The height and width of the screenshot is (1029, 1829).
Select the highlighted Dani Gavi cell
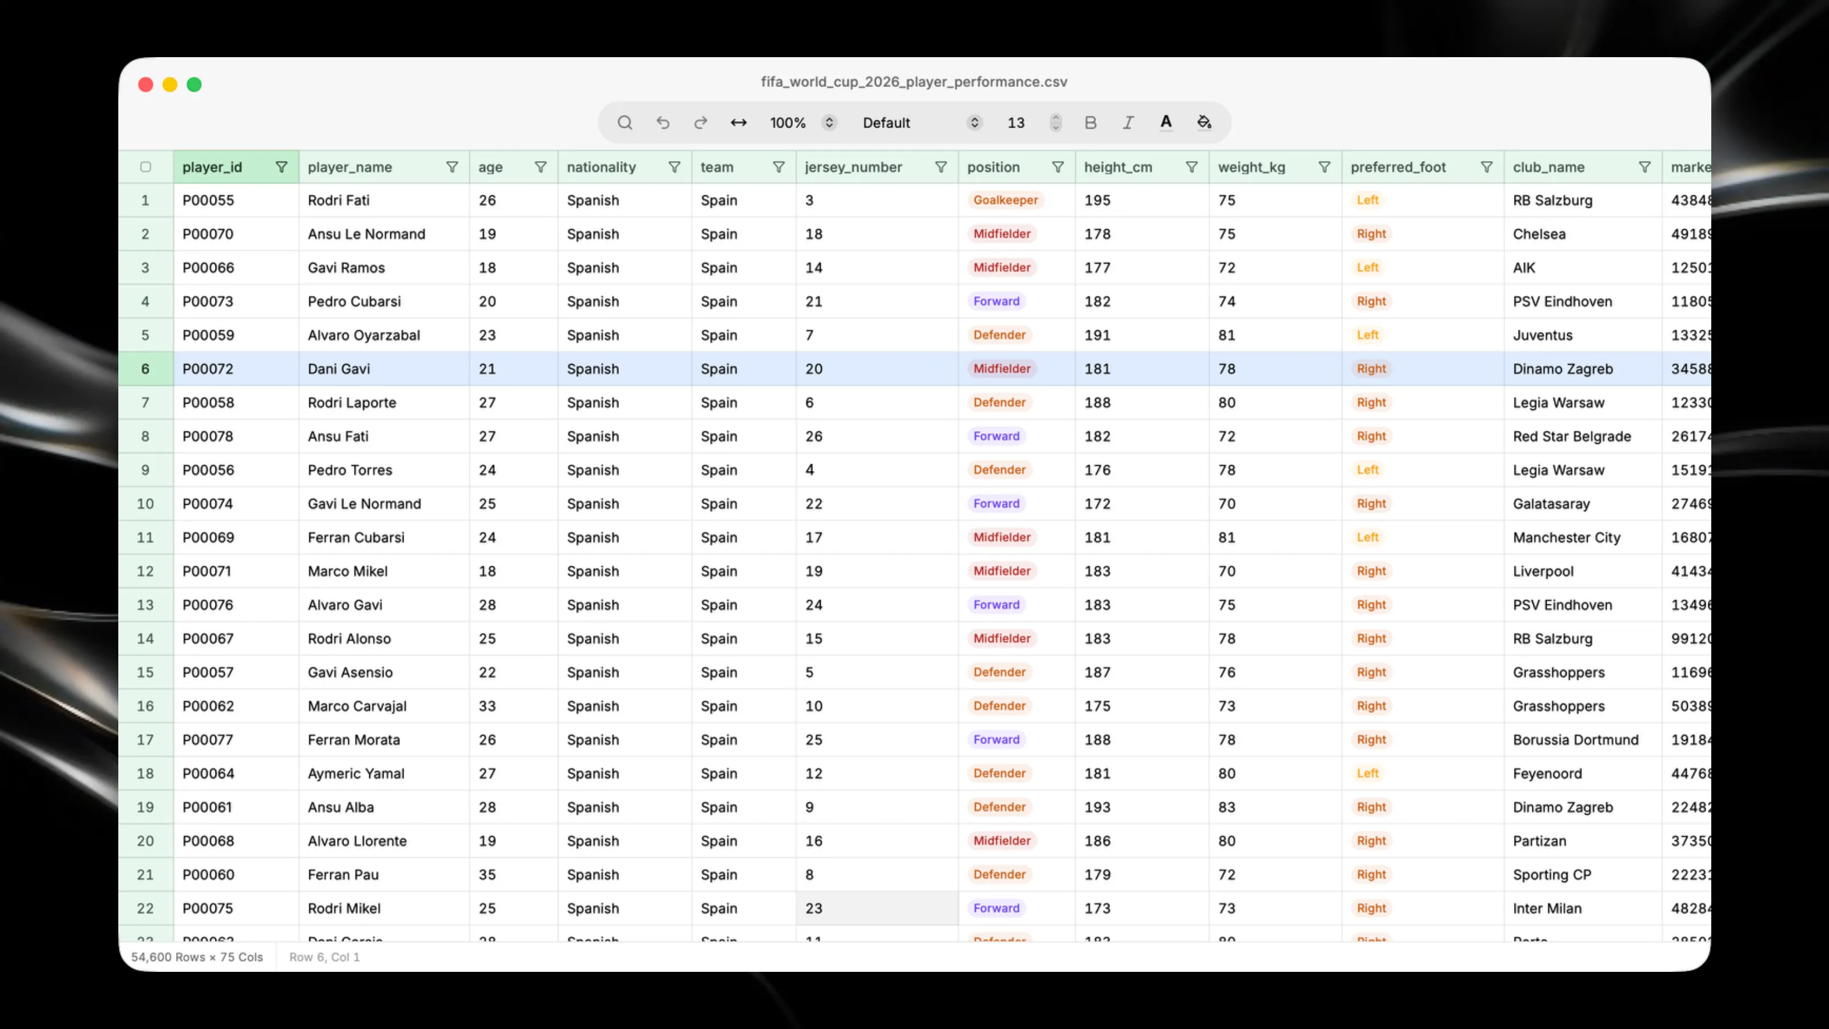[x=384, y=369]
